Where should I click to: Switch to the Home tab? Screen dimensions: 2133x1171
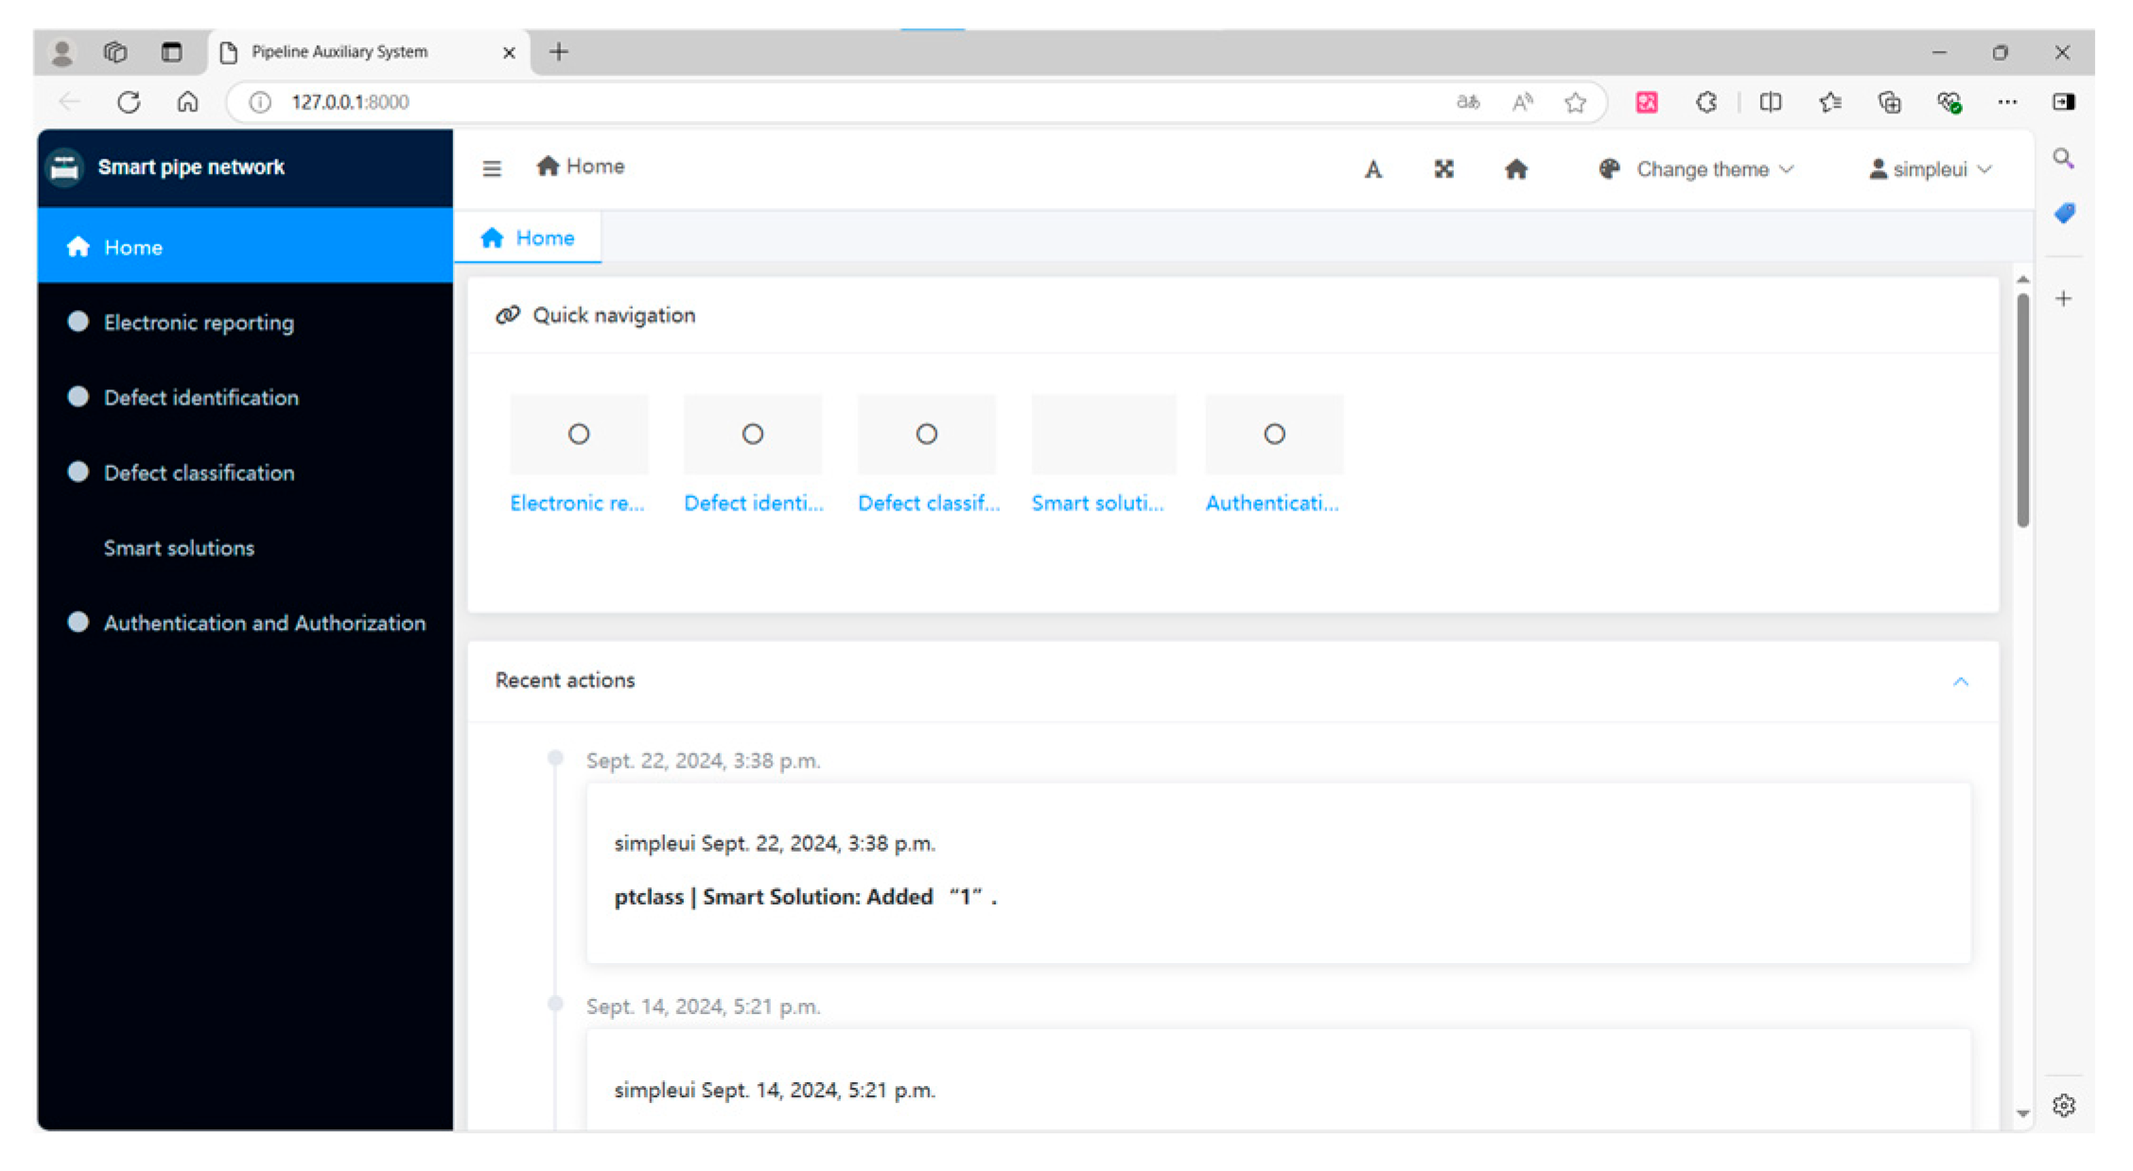click(528, 238)
